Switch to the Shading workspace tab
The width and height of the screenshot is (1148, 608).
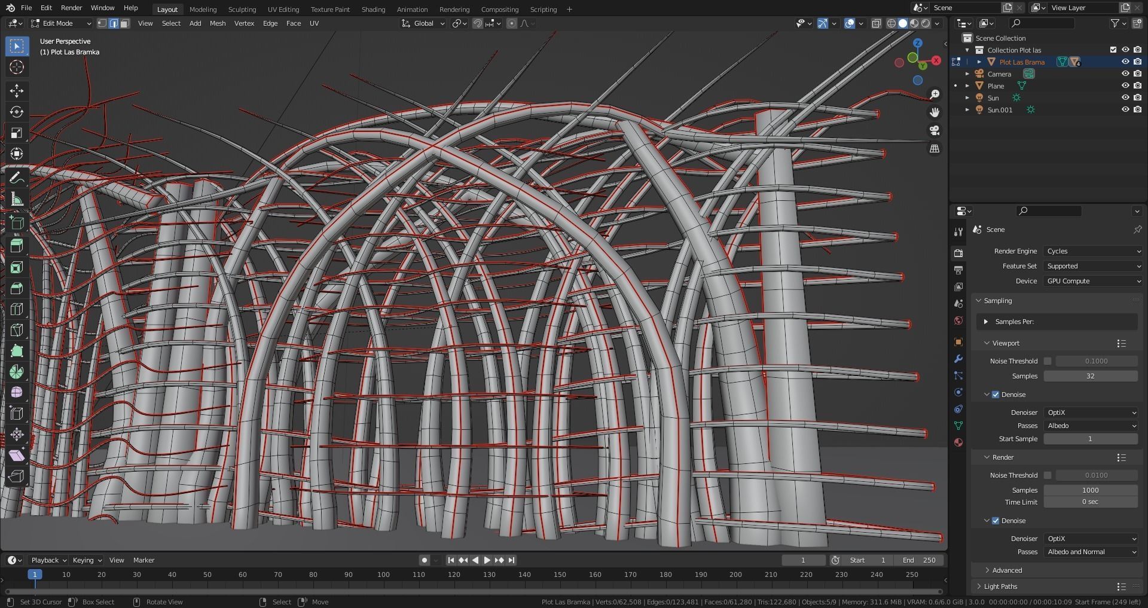[x=373, y=10]
